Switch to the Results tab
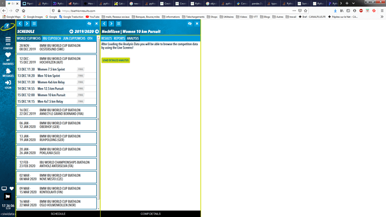Image resolution: width=386 pixels, height=217 pixels. point(106,39)
